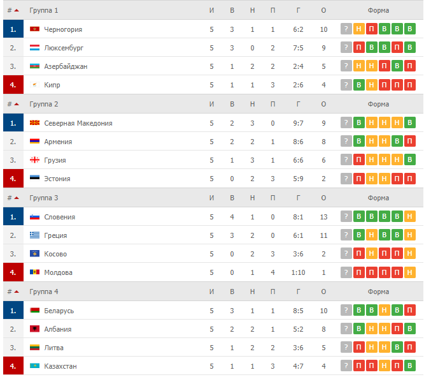424x377 pixels.
Task: Click the Kazakhstan flag icon
Action: (x=34, y=366)
